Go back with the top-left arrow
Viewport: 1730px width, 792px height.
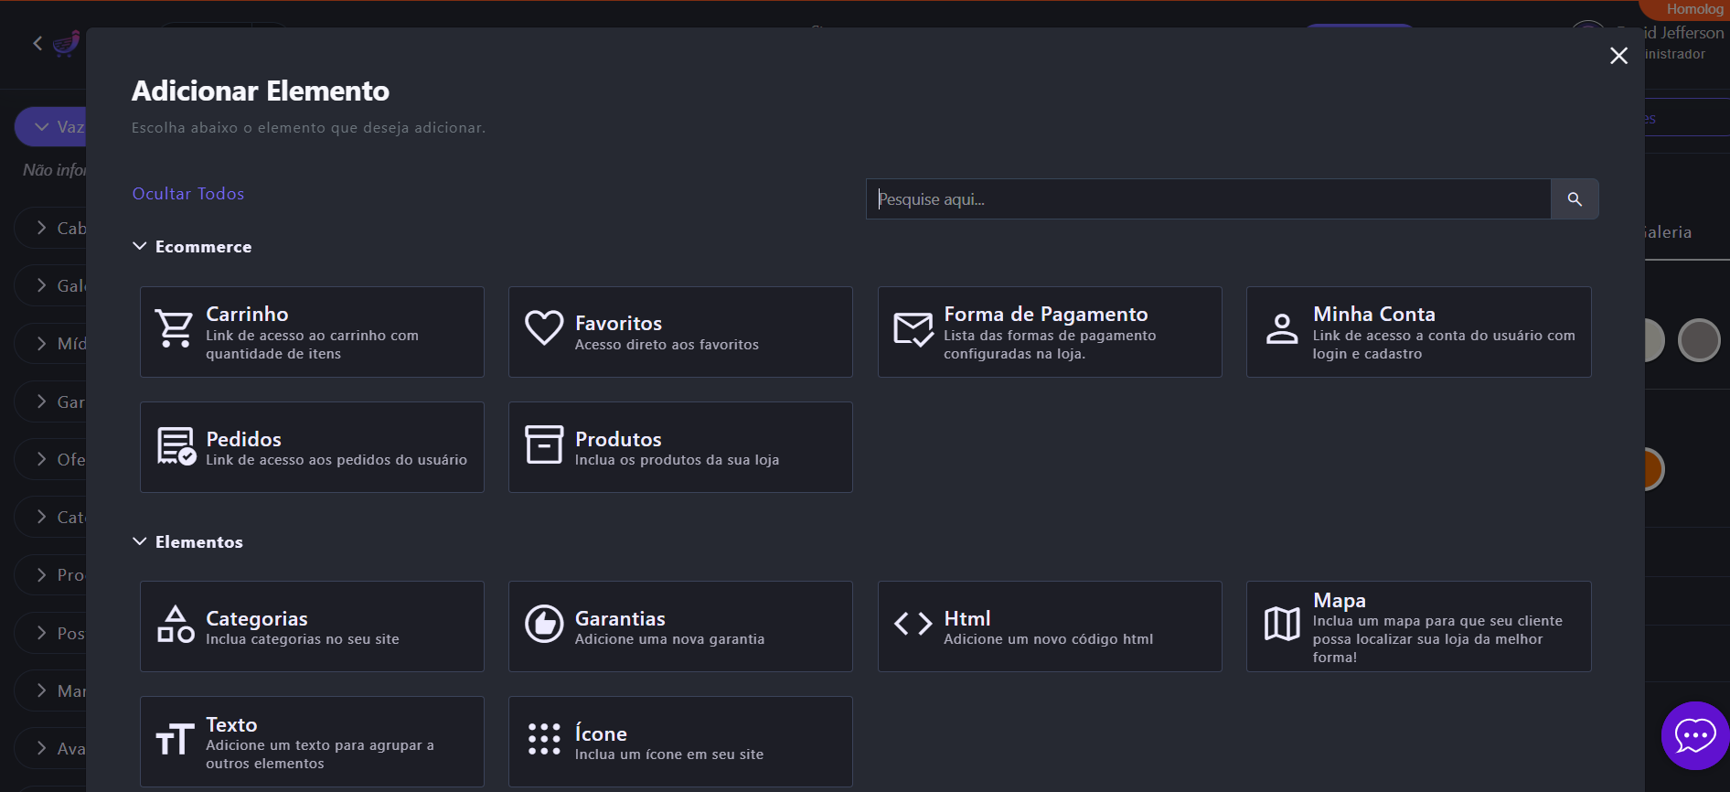(x=37, y=43)
